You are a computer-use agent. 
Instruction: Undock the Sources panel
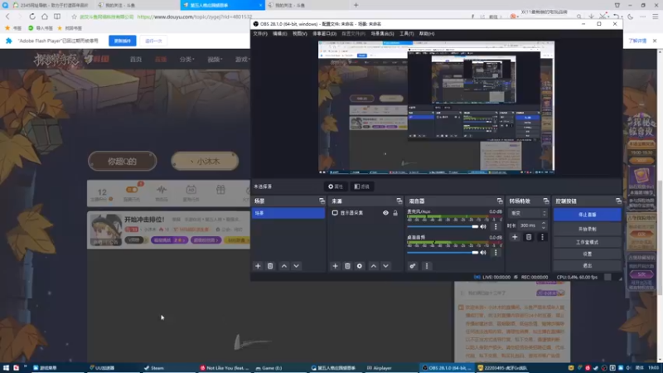pos(399,201)
